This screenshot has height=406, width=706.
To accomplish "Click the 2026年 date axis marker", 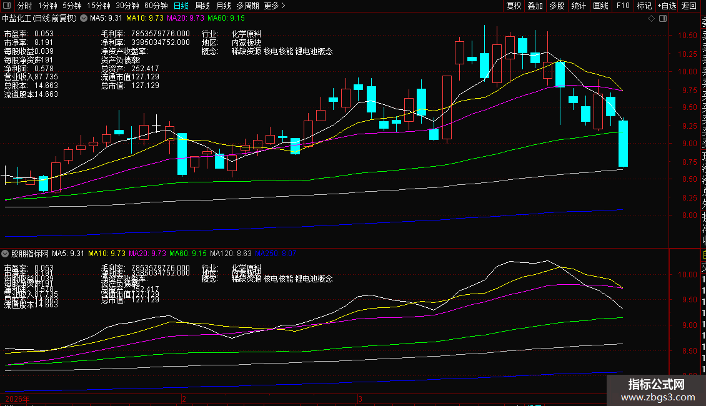I will 17,399.
